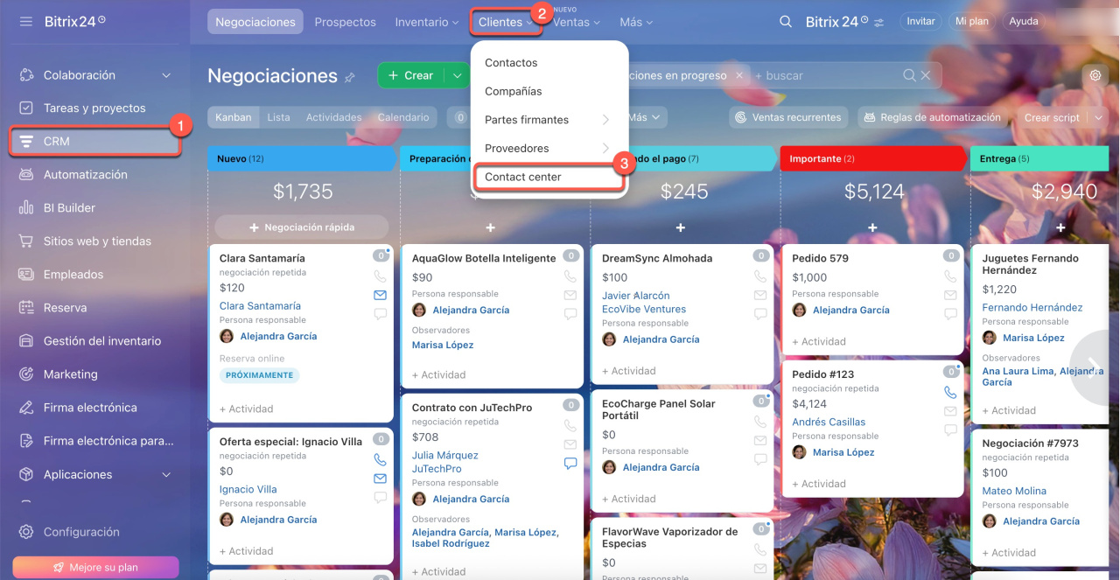Click the green Crear button

click(x=410, y=76)
